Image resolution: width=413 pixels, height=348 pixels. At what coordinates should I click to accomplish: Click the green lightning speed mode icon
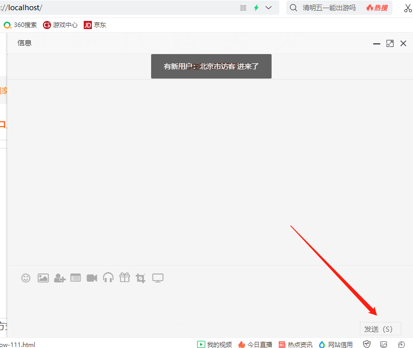coord(256,8)
